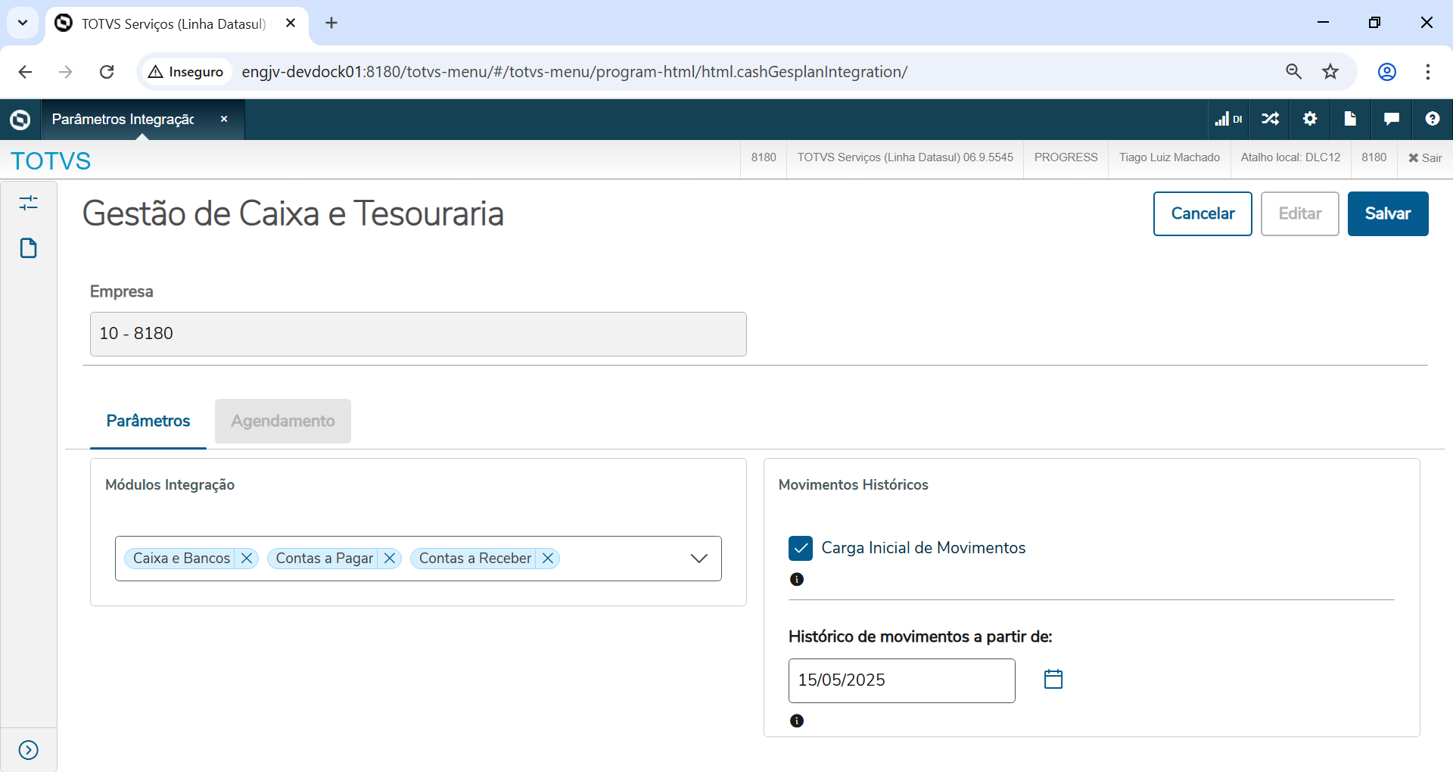Click the PROGRESS status bar entry
The image size is (1453, 772).
tap(1066, 157)
